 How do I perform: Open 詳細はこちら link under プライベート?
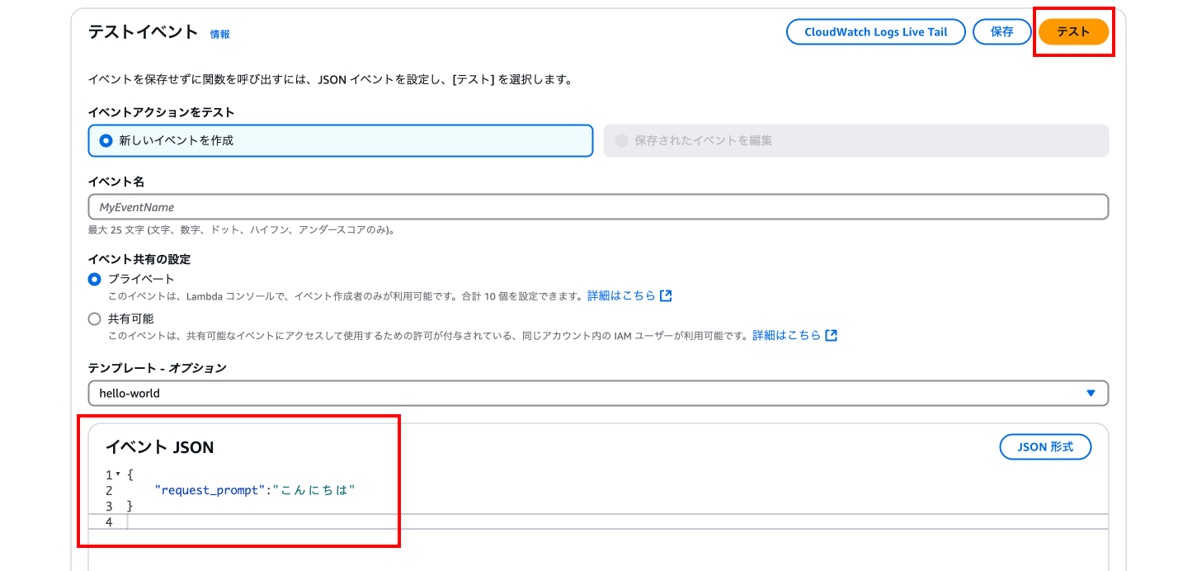[x=621, y=295]
